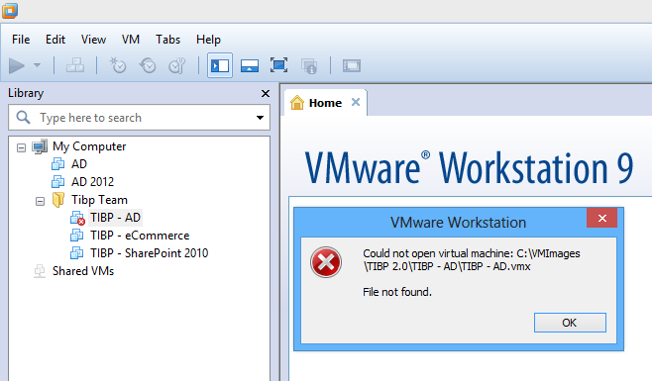
Task: Click the library search field
Action: tap(139, 118)
